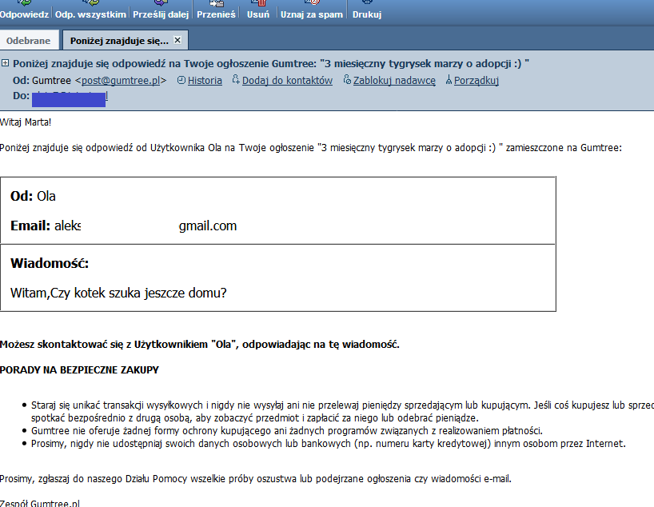Click the broom icon beside Porządkuj
The height and width of the screenshot is (507, 654).
click(x=449, y=80)
